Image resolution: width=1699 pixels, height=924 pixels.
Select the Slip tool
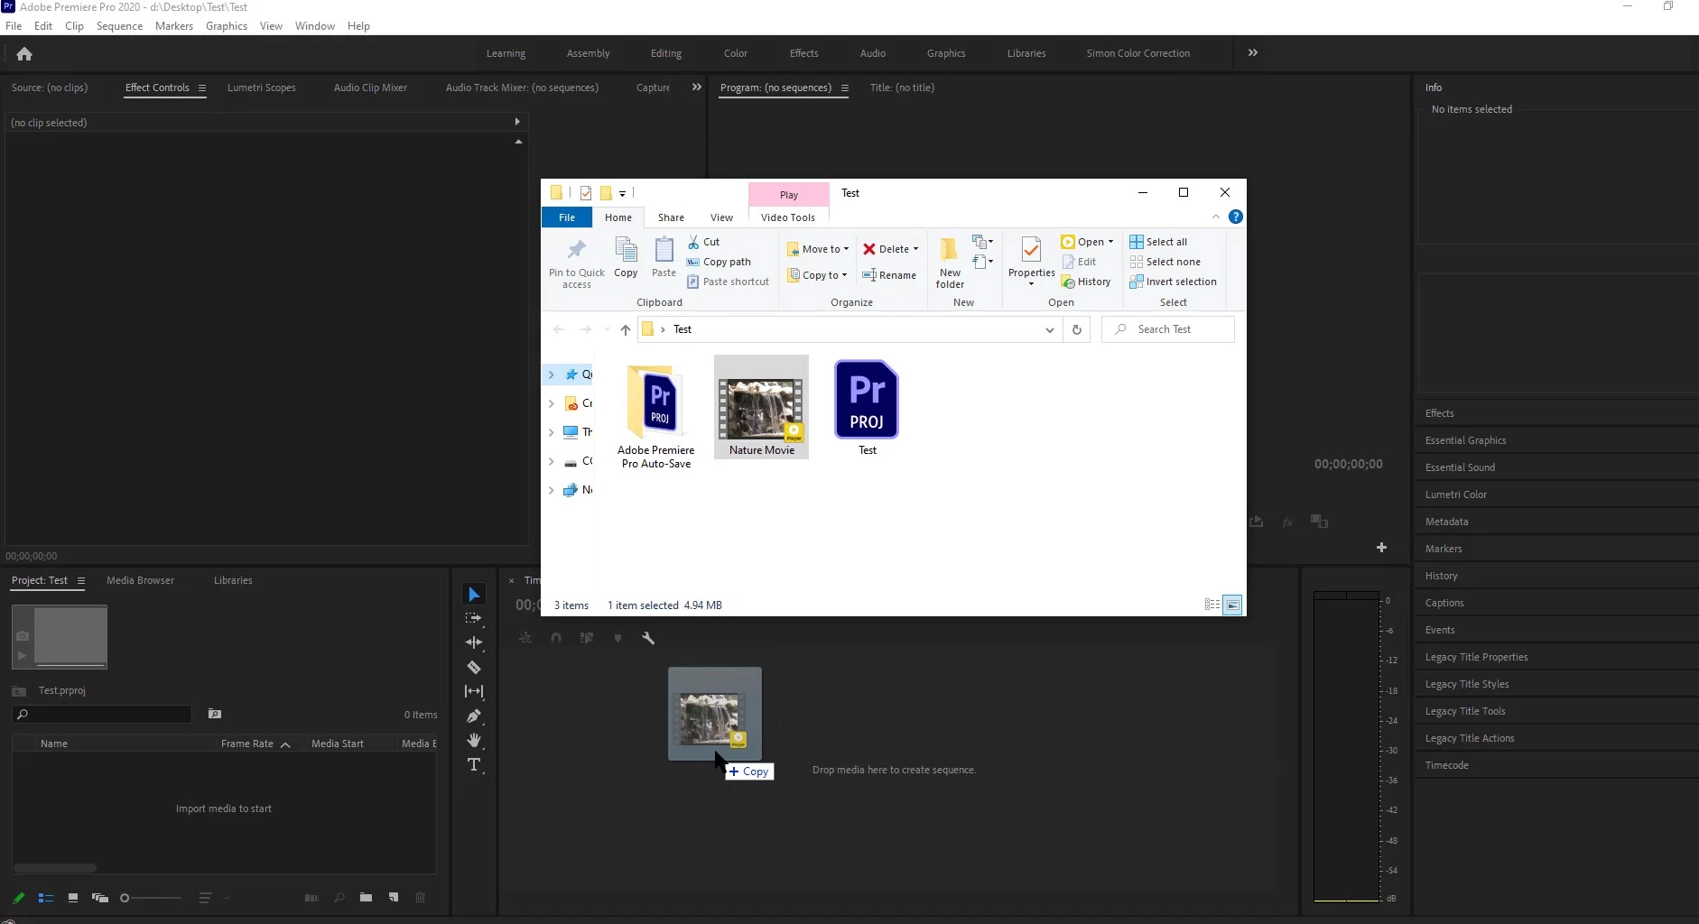(474, 691)
